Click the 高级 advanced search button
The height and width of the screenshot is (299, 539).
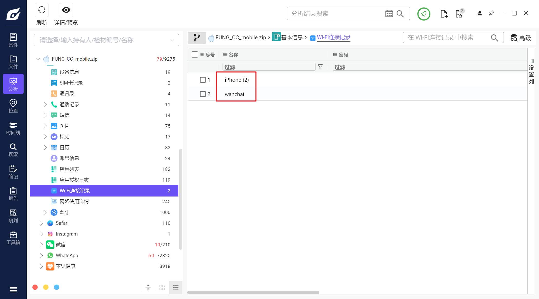[521, 38]
